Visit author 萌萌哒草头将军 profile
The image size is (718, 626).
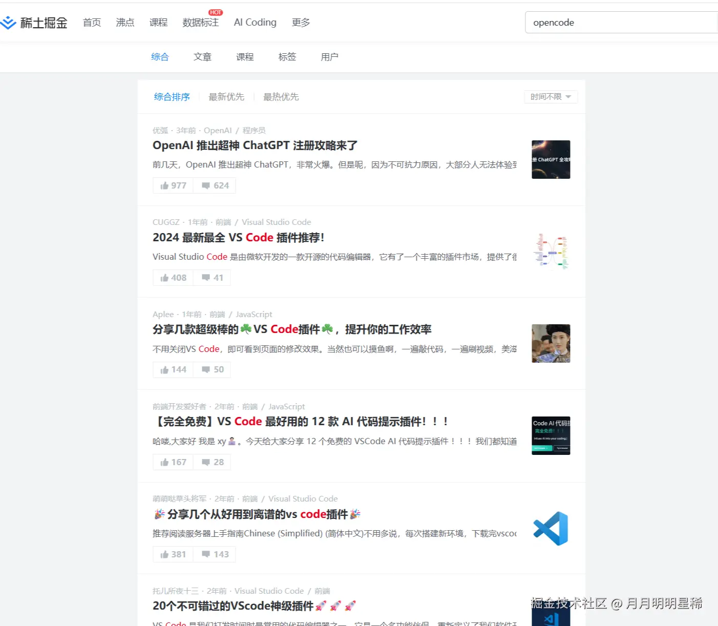[x=179, y=498]
